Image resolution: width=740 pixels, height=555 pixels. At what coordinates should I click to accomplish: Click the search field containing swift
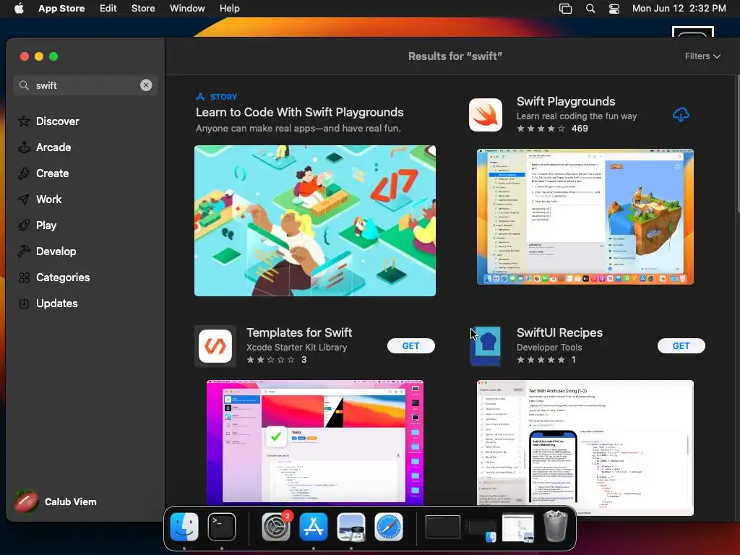click(x=85, y=85)
